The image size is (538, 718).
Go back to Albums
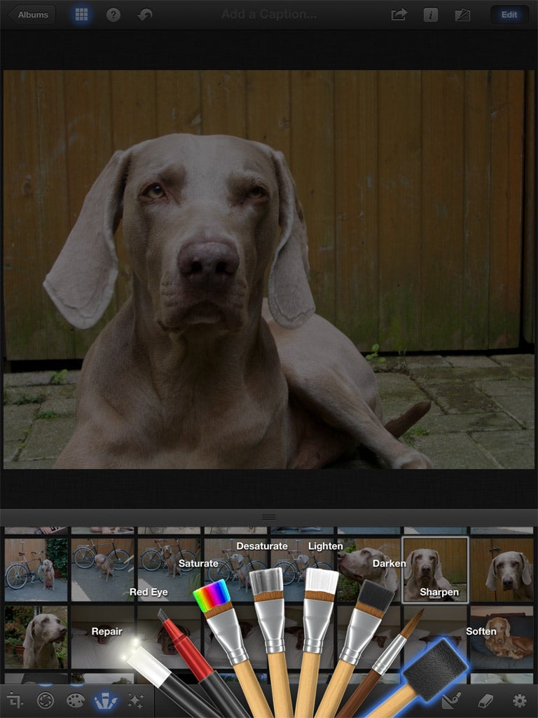coord(32,15)
